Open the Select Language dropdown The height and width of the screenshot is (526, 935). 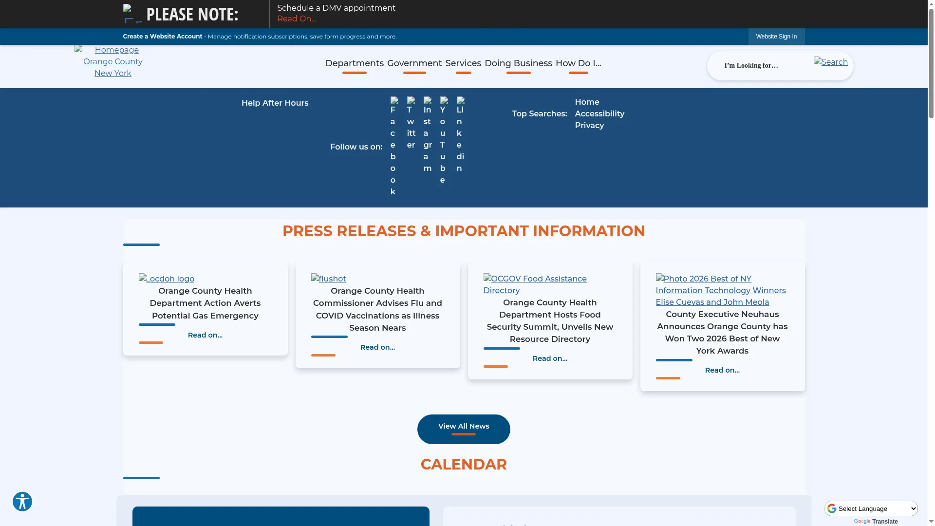coord(871,508)
